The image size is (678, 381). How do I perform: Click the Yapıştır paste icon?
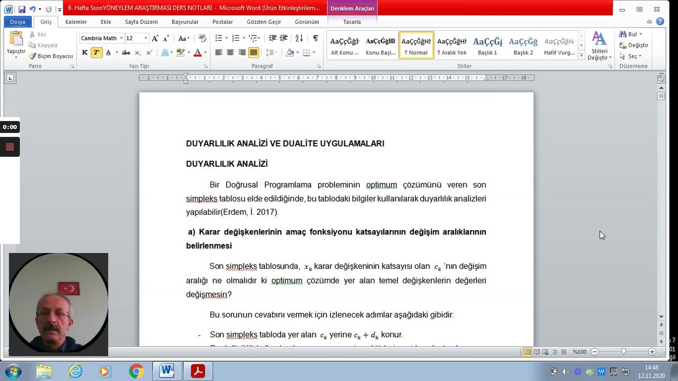click(16, 39)
